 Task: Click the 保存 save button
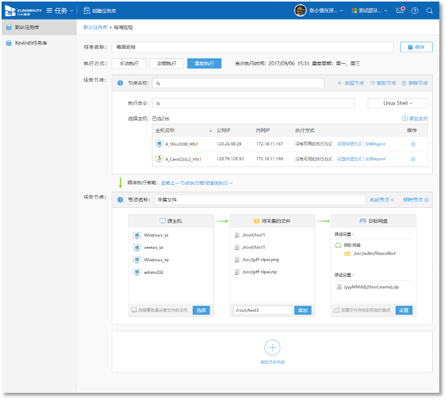[x=416, y=47]
